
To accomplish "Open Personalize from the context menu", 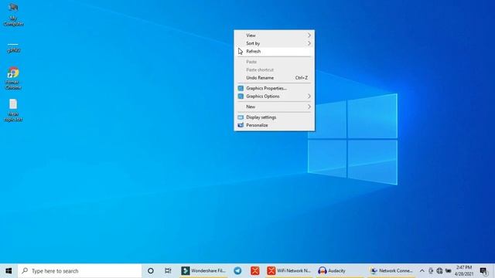I will tap(274, 125).
